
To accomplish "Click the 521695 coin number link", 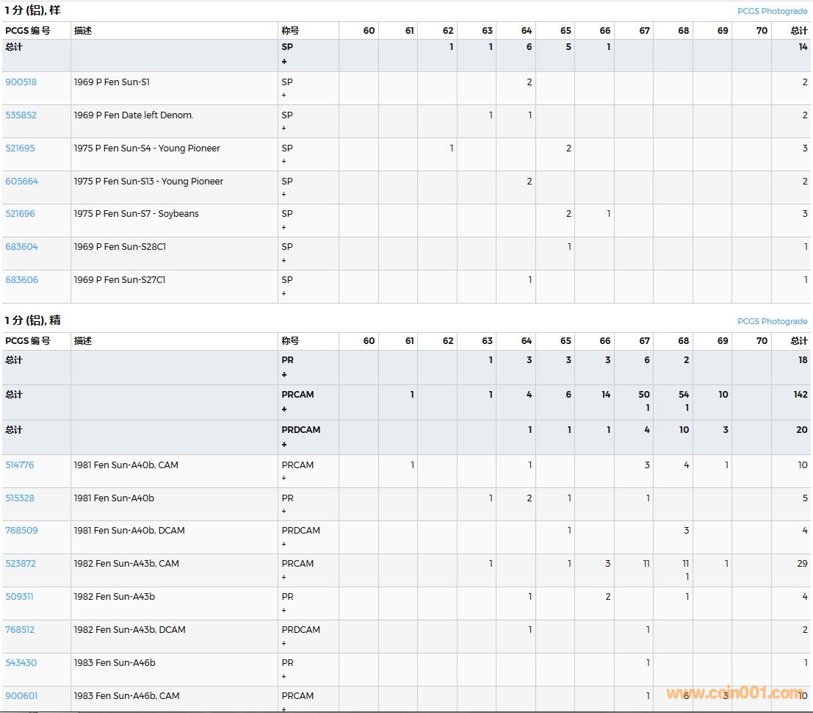I will pos(20,148).
